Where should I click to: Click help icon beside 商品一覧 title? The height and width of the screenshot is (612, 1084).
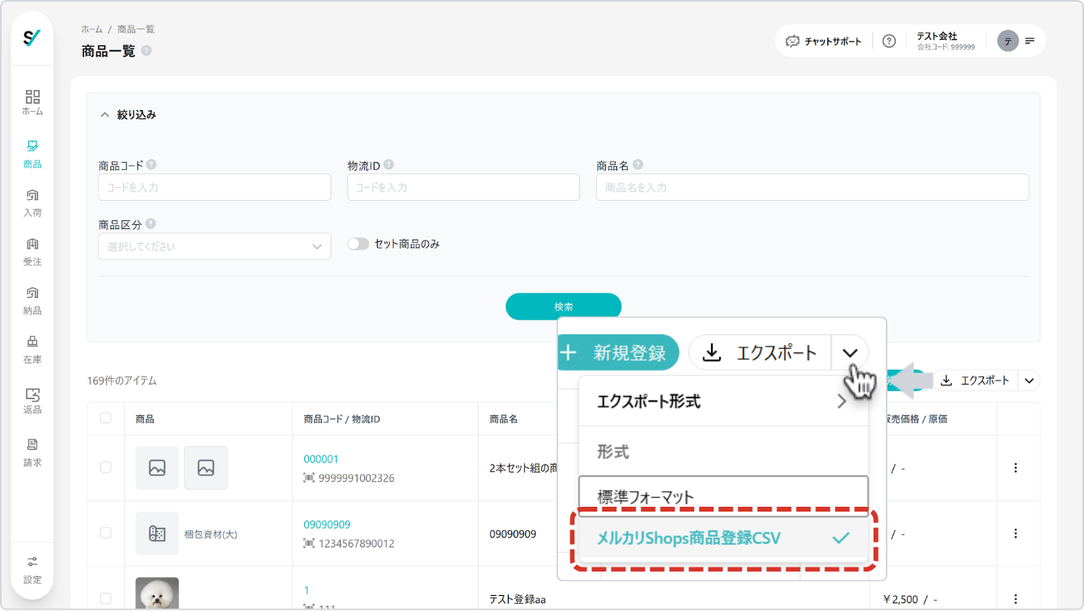pyautogui.click(x=146, y=51)
